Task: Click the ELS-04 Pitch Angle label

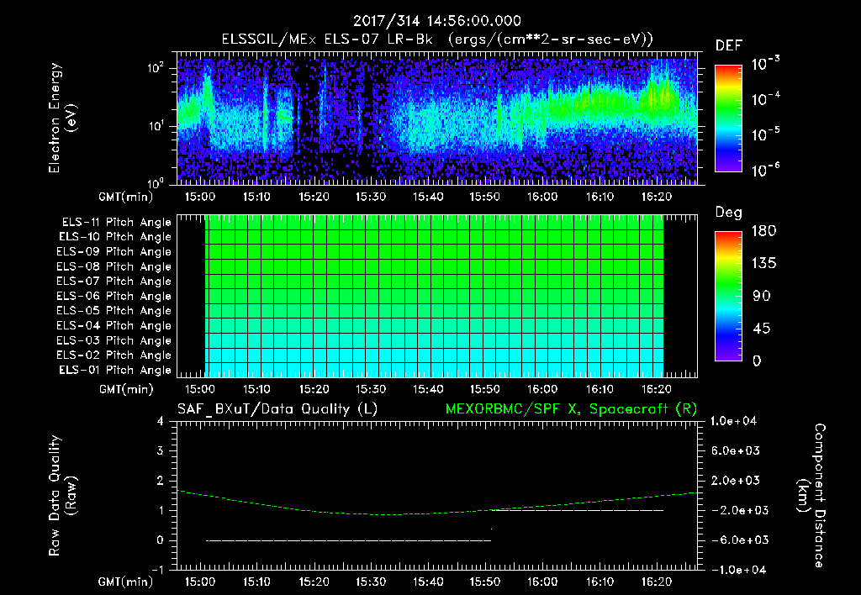Action: (x=114, y=326)
